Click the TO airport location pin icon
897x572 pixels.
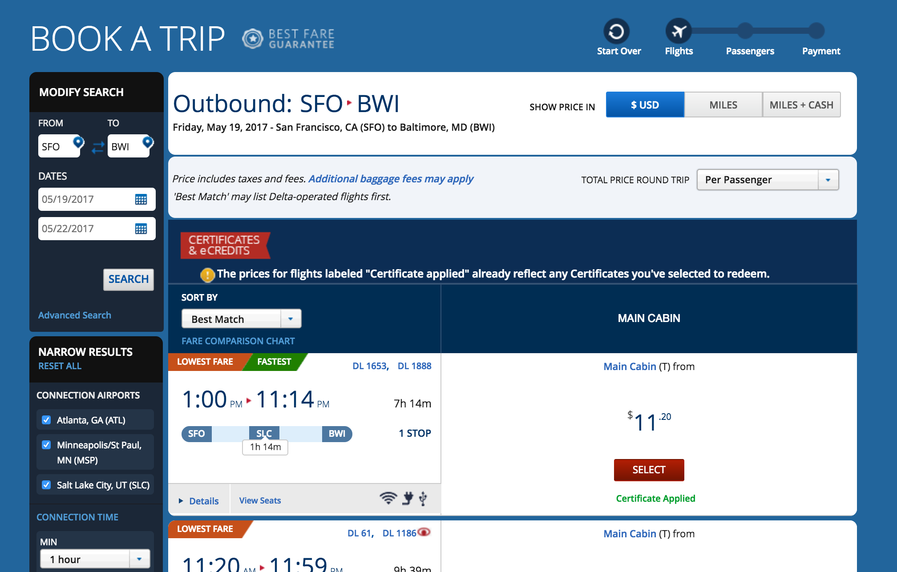(148, 142)
